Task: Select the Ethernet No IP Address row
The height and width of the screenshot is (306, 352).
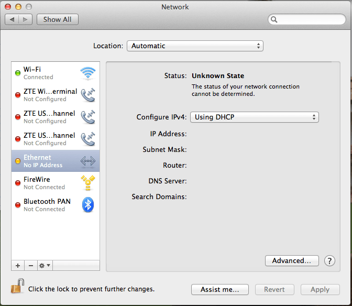Action: click(x=56, y=161)
